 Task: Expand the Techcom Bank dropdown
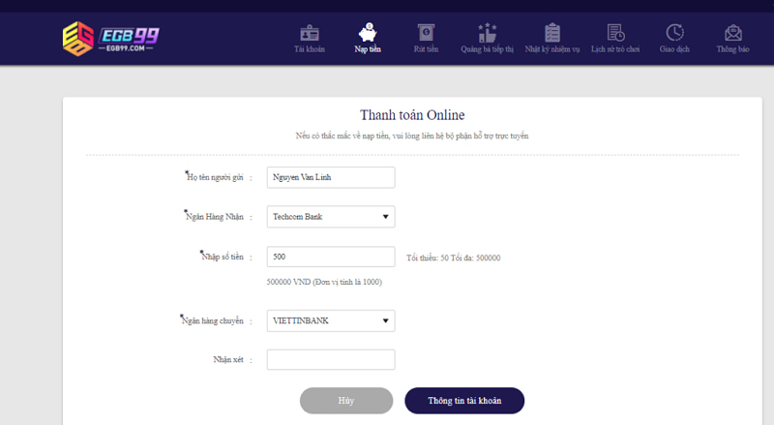331,217
